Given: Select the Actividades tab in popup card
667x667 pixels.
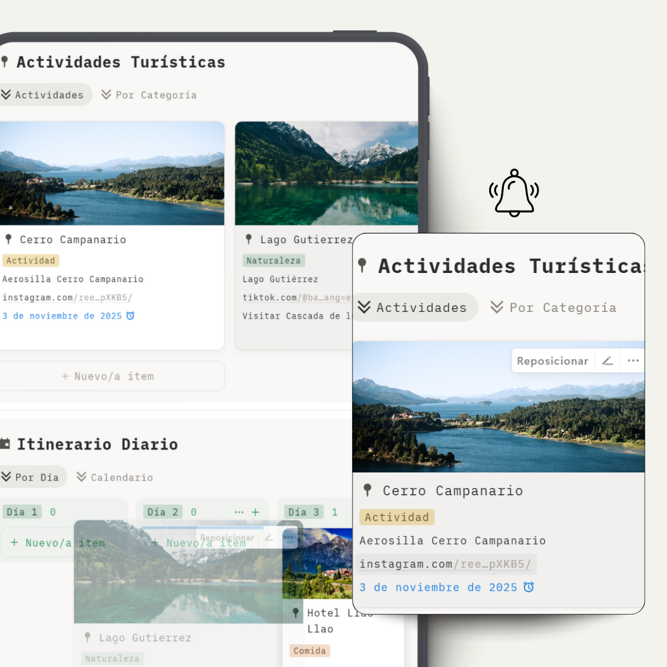Looking at the screenshot, I should (414, 308).
